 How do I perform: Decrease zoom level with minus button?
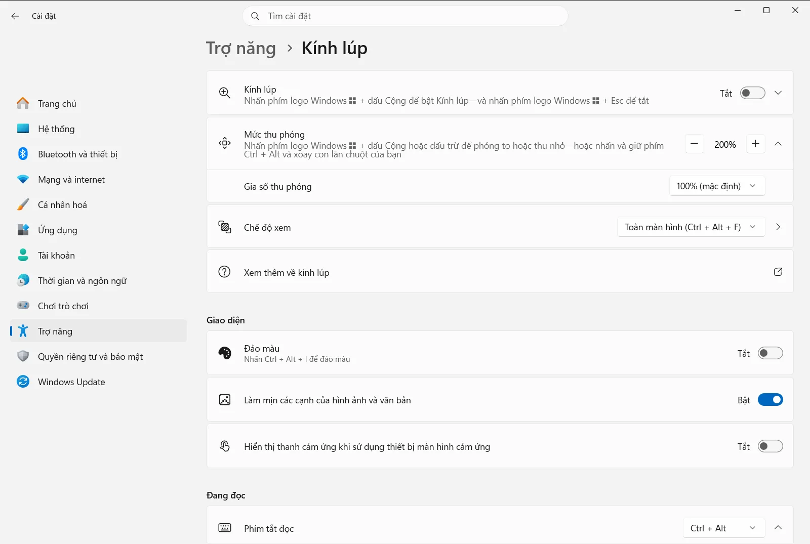click(x=695, y=144)
